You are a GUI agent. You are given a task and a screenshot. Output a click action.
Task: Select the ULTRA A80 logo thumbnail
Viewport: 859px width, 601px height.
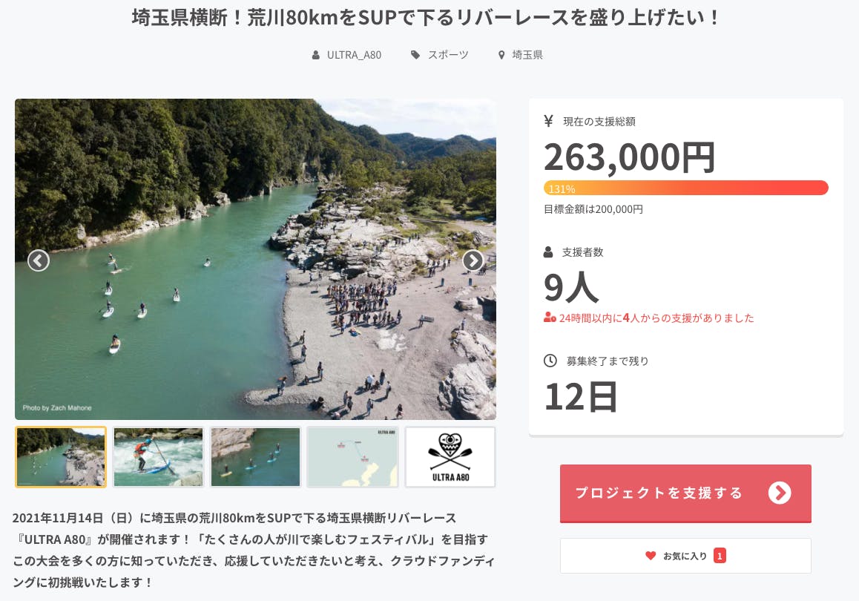pyautogui.click(x=450, y=457)
